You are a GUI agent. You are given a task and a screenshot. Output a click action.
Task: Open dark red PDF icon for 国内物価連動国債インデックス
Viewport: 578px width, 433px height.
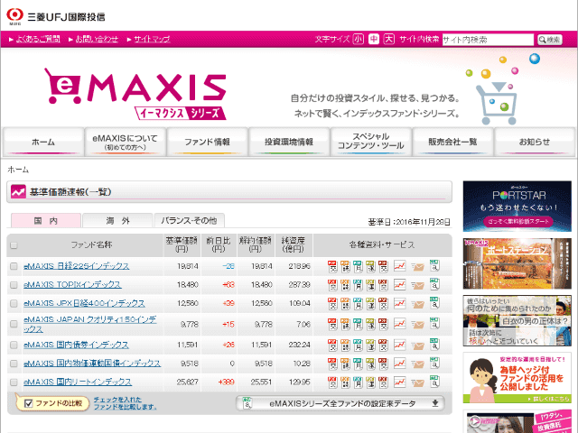tap(383, 364)
